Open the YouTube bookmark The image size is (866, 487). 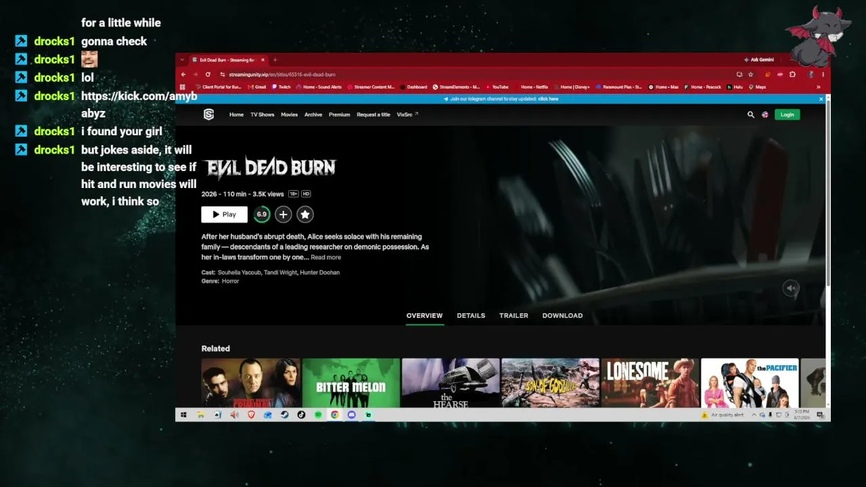pos(497,87)
